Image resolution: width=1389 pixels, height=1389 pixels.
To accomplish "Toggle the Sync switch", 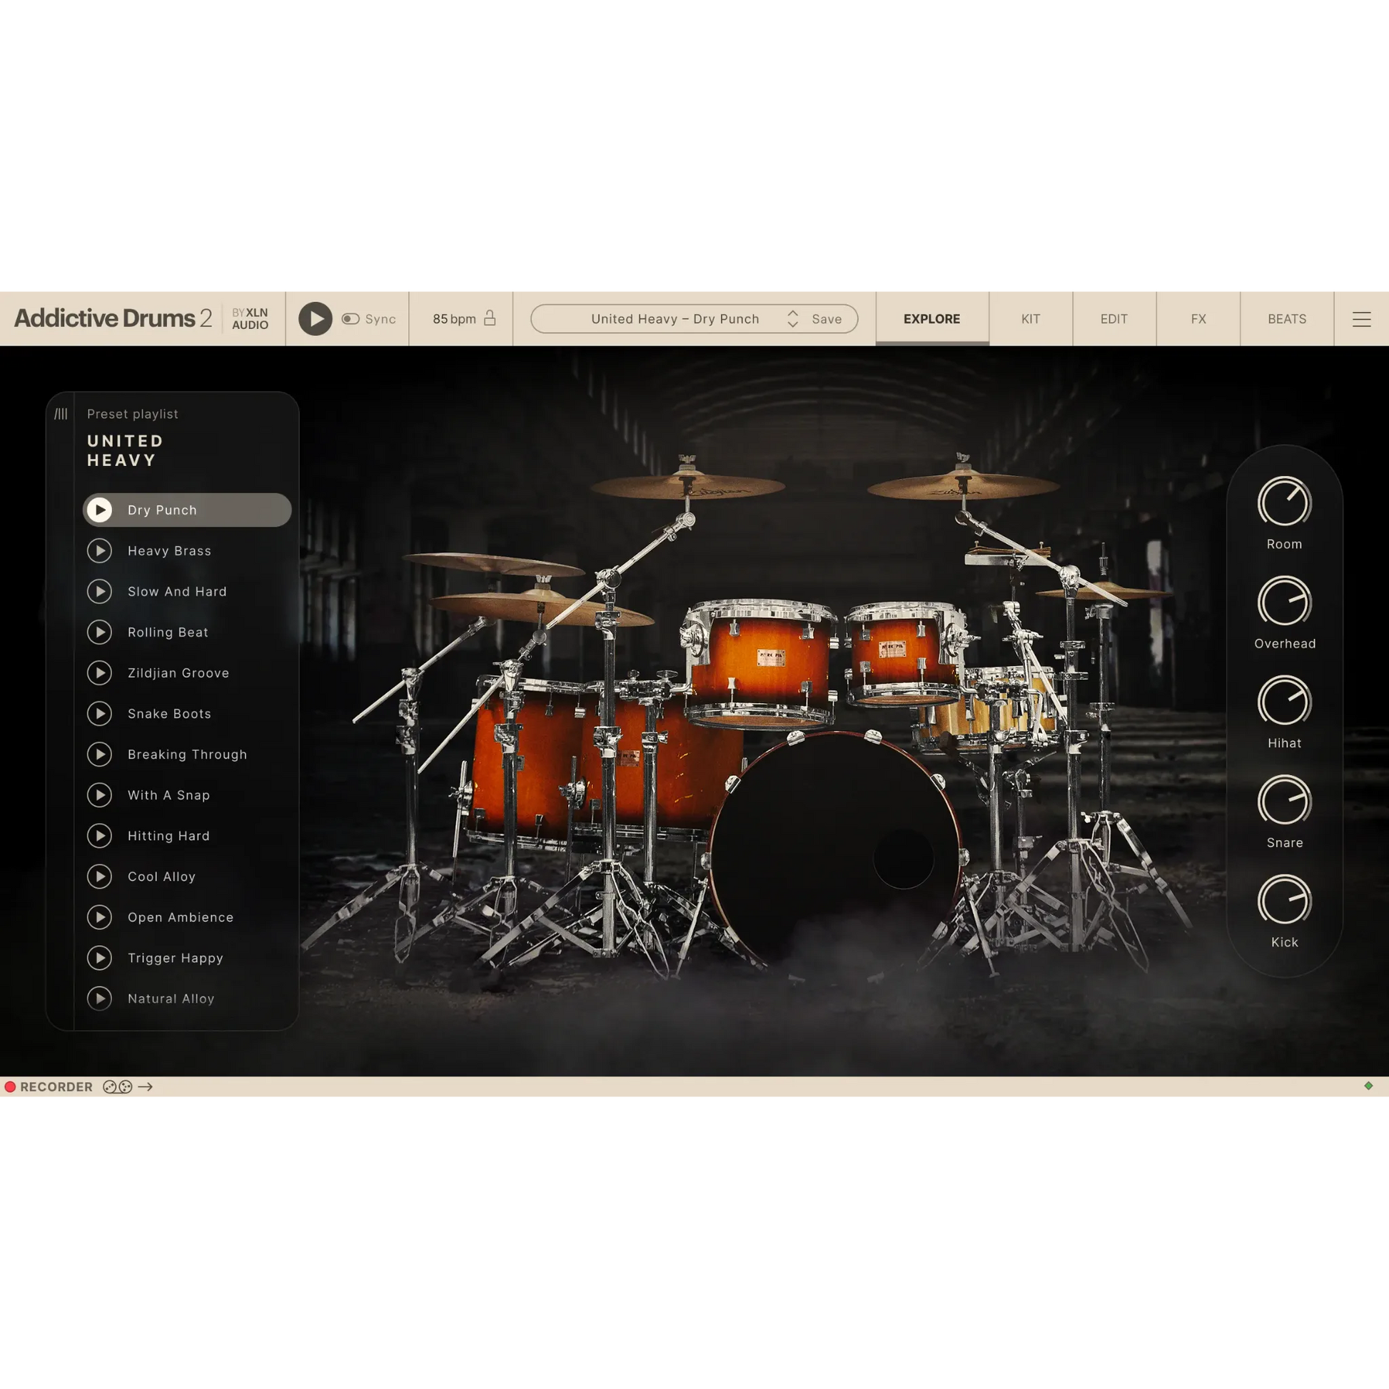I will click(x=351, y=318).
